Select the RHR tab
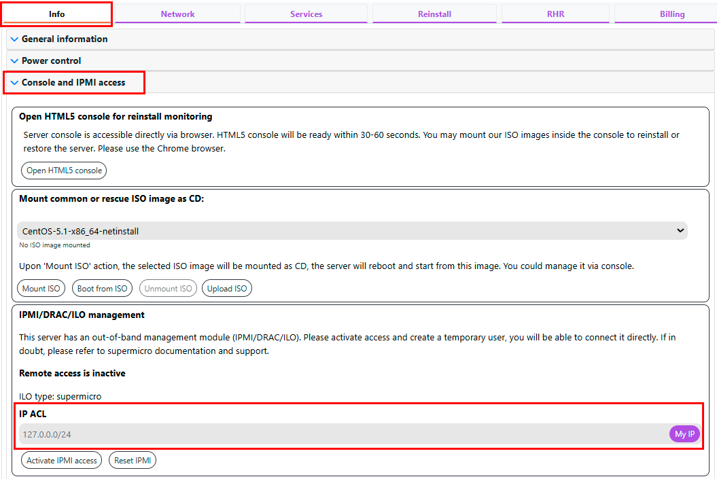 point(555,14)
